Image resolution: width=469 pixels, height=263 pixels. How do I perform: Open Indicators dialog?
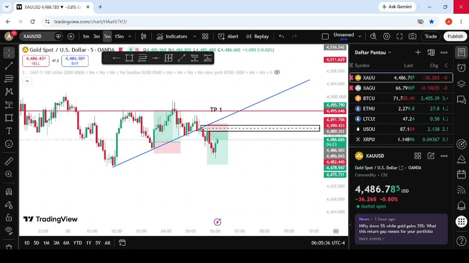[x=172, y=36]
